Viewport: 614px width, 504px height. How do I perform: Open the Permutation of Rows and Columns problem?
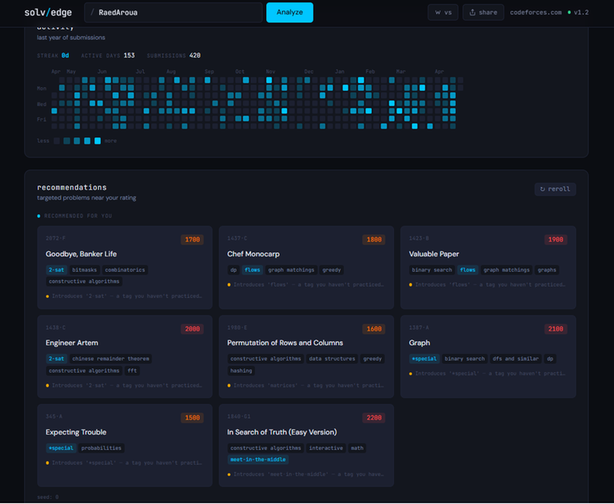285,343
